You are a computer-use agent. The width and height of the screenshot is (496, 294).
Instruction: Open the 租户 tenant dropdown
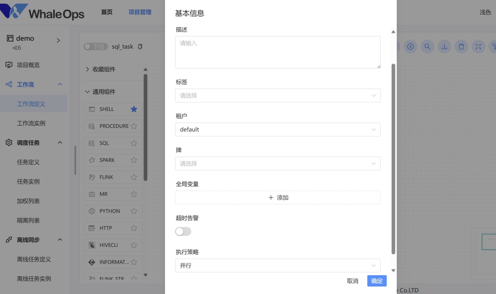[x=278, y=129]
